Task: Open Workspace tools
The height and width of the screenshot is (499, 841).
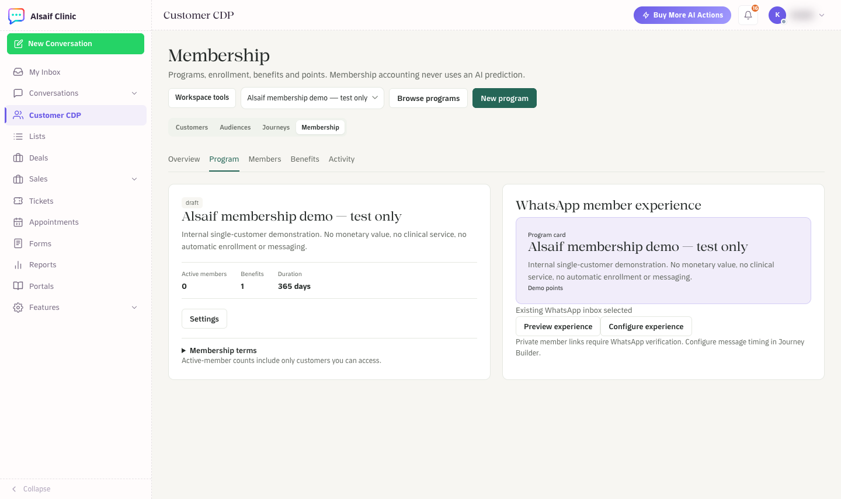Action: 202,97
